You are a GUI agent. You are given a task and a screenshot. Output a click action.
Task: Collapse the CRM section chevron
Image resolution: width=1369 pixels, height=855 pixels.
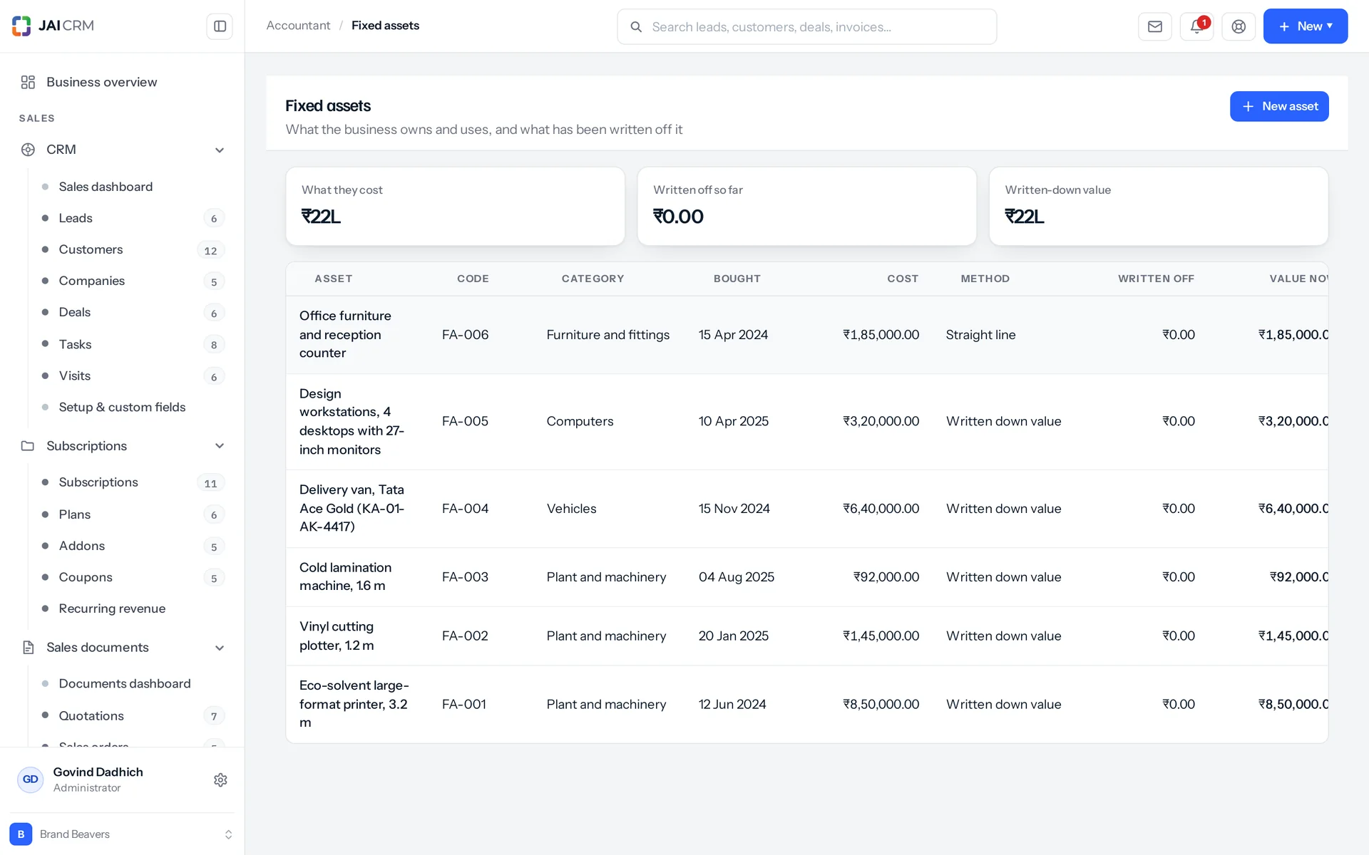(220, 150)
